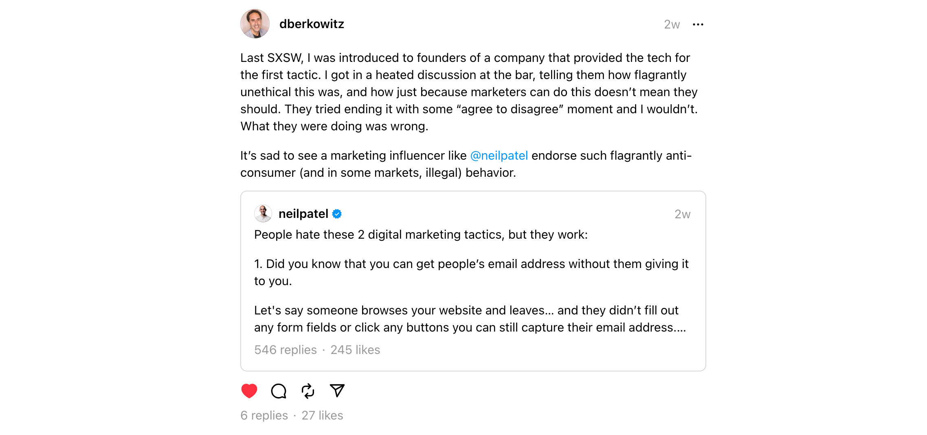Follow the @neilpatel mention link
This screenshot has height=435, width=927.
[499, 156]
